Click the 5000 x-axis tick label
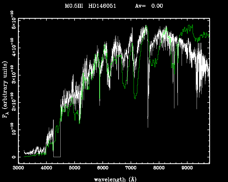This screenshot has width=228, height=182. tap(74, 168)
